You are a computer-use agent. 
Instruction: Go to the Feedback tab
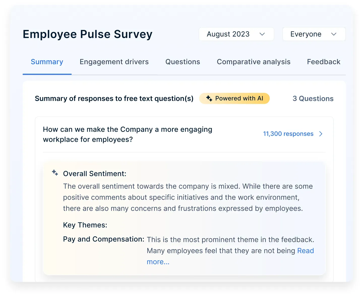click(x=324, y=62)
